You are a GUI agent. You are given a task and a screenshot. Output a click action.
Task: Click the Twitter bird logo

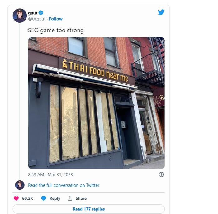click(x=161, y=12)
